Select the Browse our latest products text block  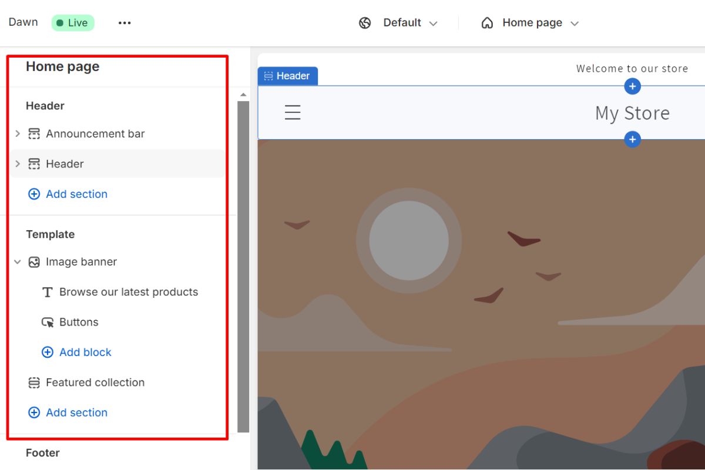point(128,292)
